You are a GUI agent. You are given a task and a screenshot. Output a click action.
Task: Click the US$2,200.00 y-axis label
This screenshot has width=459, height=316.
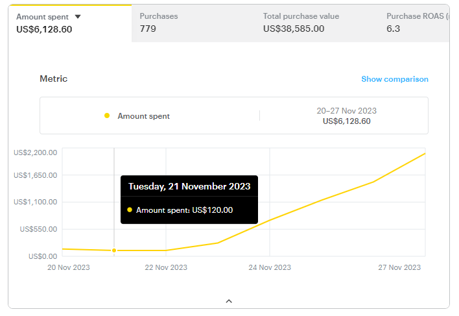click(36, 152)
